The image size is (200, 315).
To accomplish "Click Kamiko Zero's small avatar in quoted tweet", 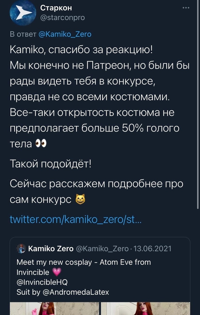I will click(x=21, y=249).
